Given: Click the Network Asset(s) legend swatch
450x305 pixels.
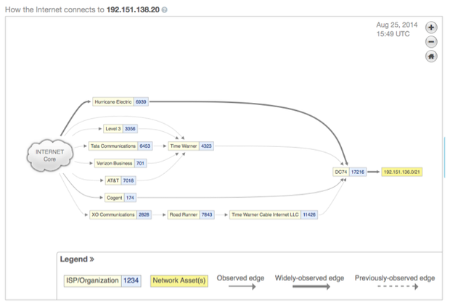Looking at the screenshot, I should 179,280.
